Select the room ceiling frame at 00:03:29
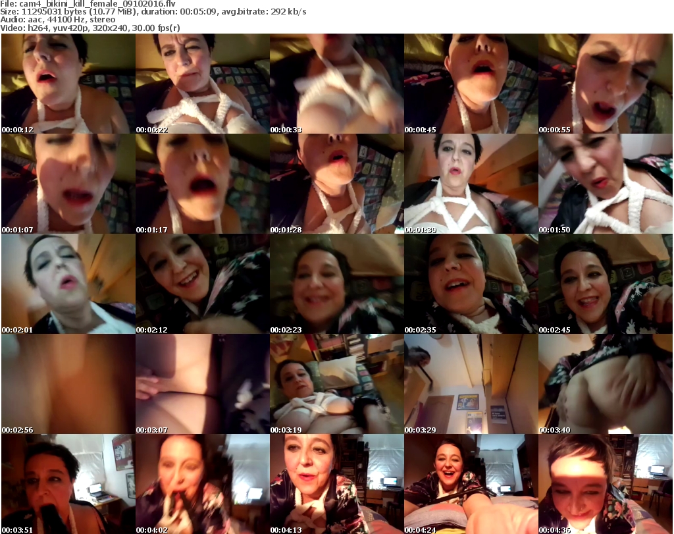Viewport: 674px width, 534px height. [x=471, y=385]
